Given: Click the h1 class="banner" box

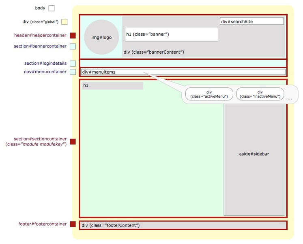Looking at the screenshot, I should point(171,34).
